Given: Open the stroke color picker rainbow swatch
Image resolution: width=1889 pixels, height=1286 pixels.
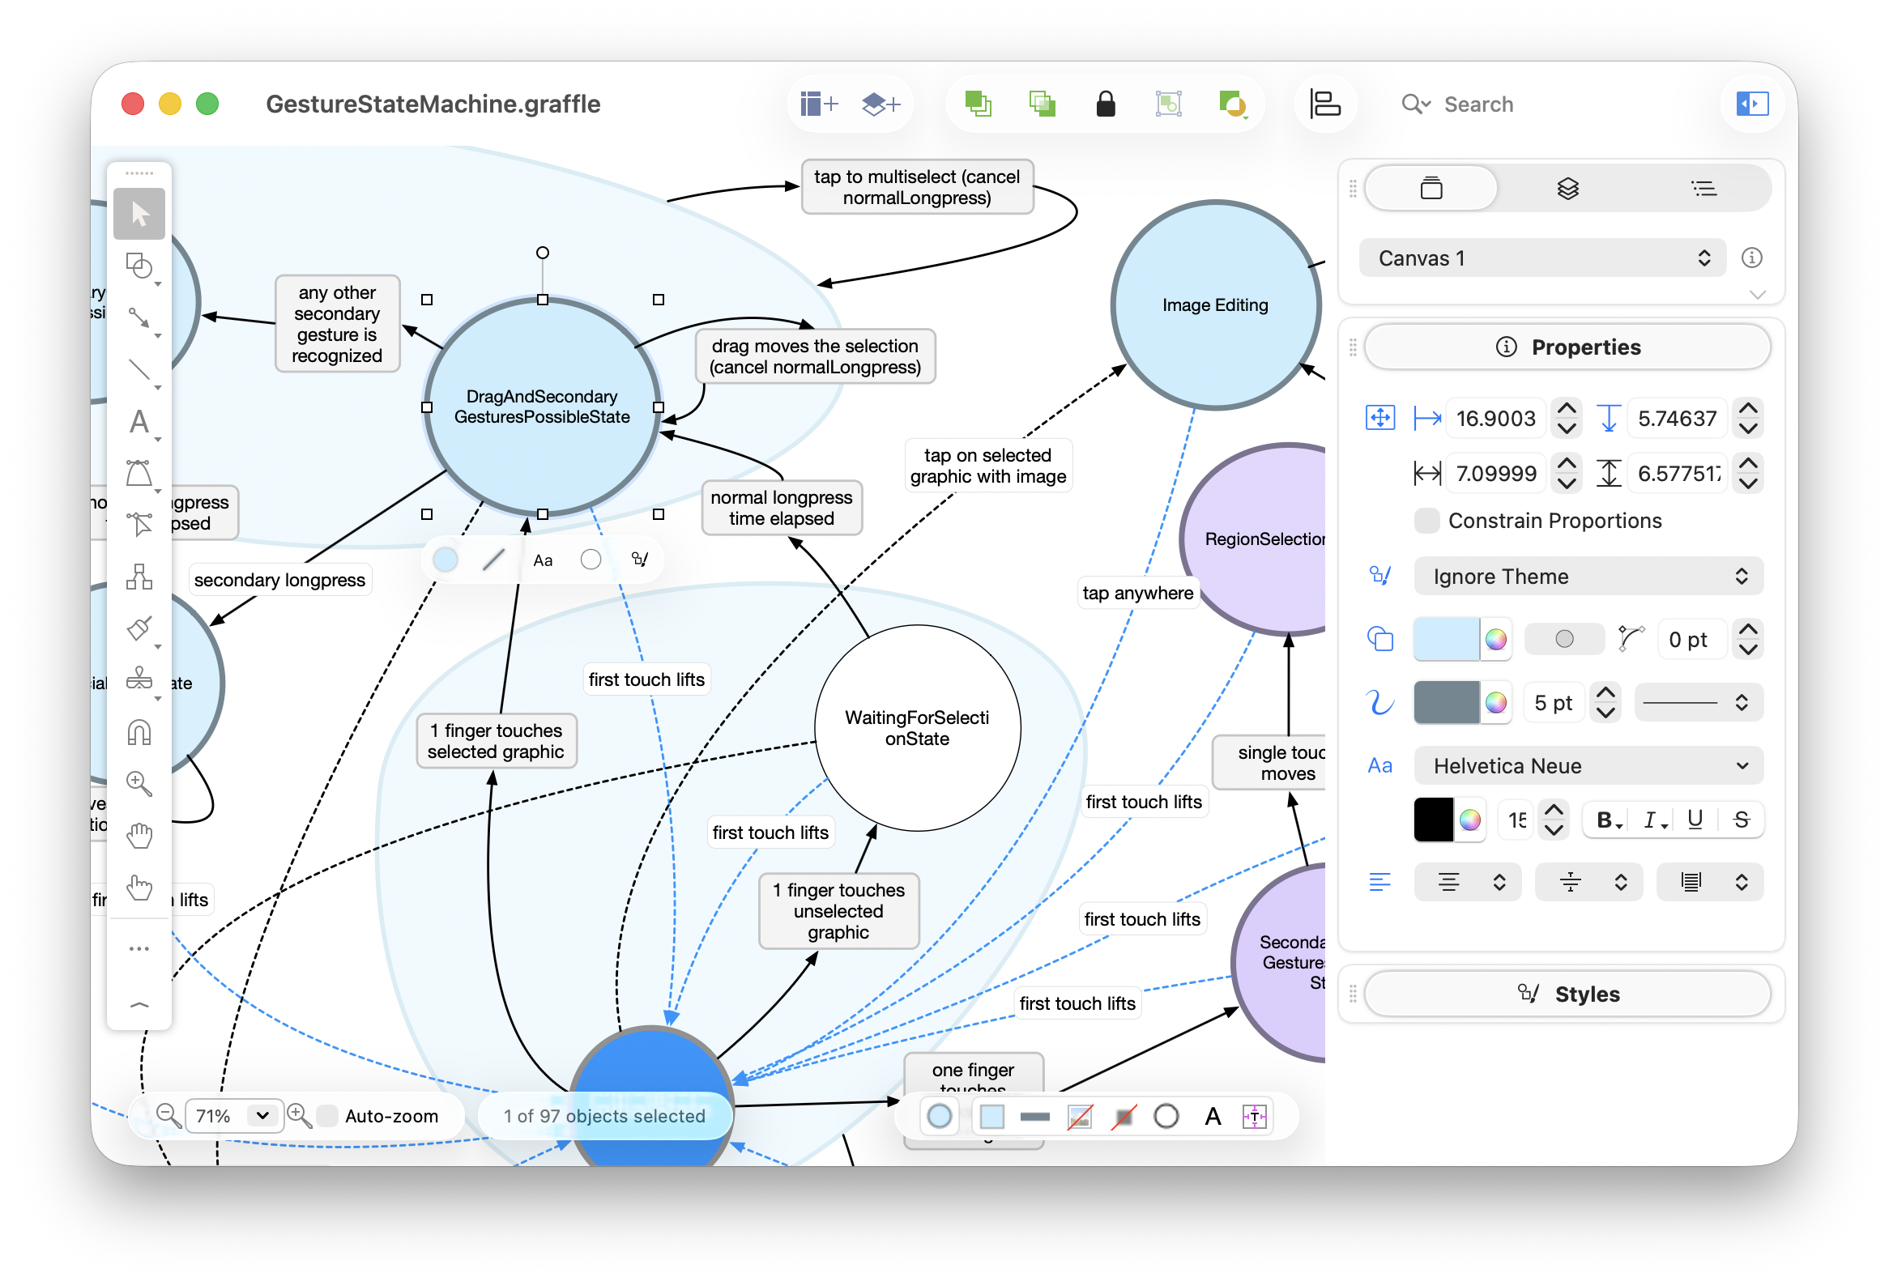Looking at the screenshot, I should (x=1496, y=702).
